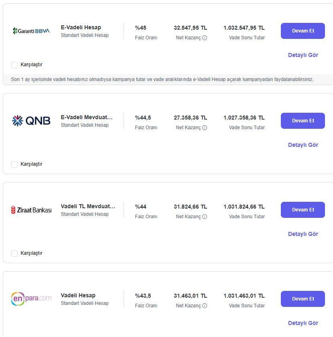
Task: Tick Karşılaştır checkbox for Garanti BBVA
Action: pos(14,65)
